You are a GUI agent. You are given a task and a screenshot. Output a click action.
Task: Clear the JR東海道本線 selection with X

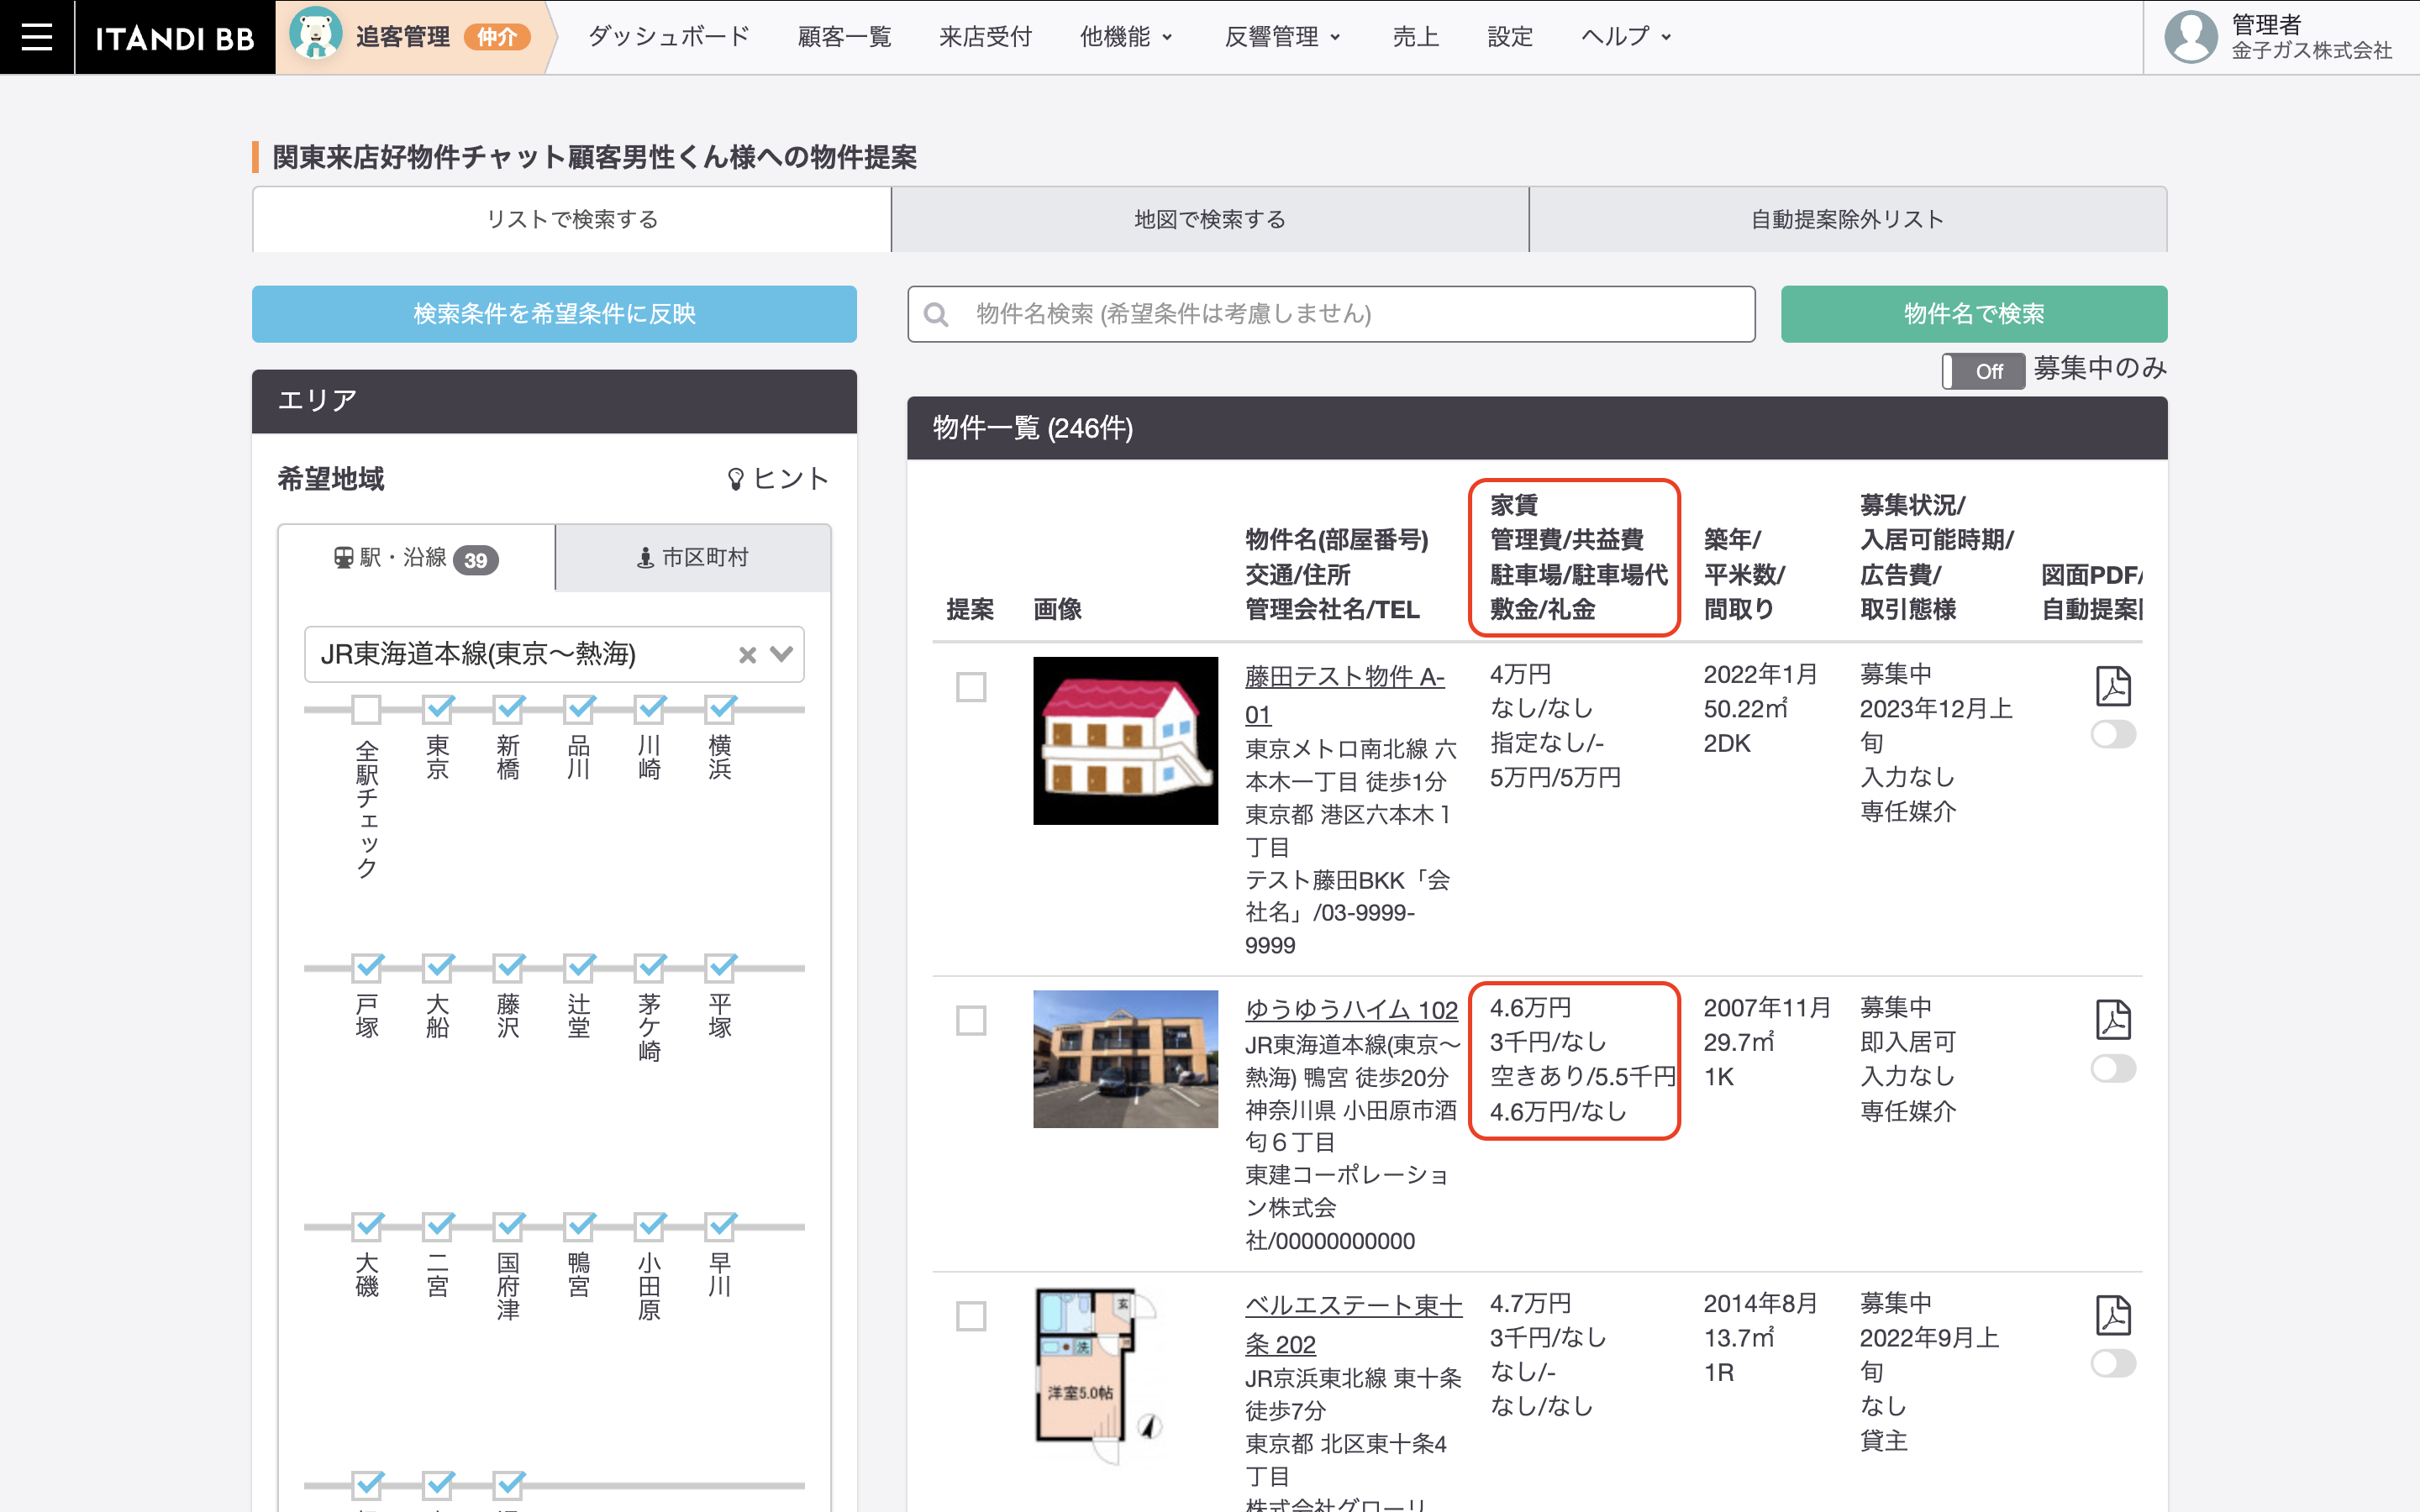coord(747,655)
